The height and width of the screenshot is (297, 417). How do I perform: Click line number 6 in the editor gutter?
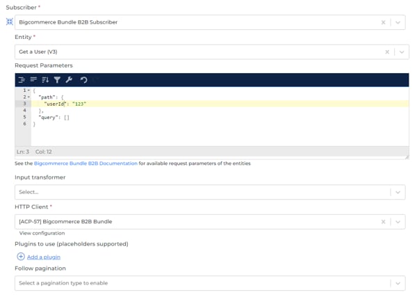[24, 124]
